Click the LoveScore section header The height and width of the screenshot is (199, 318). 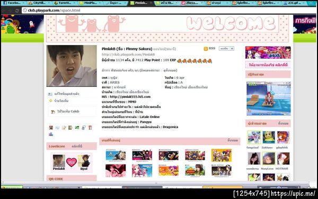click(x=72, y=146)
